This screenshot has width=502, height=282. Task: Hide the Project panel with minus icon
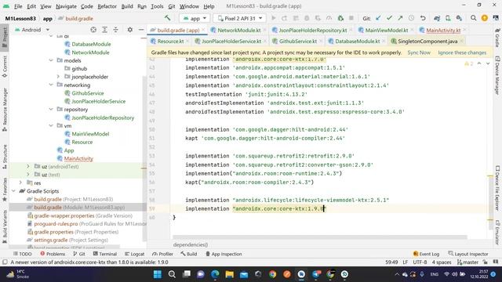141,30
